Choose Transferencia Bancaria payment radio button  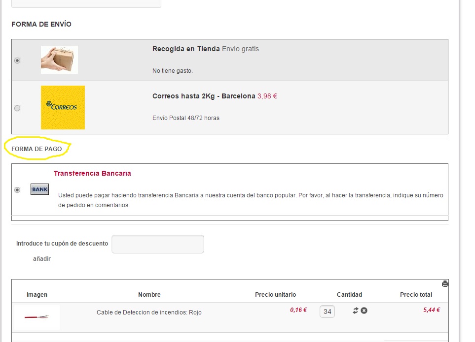coord(18,190)
